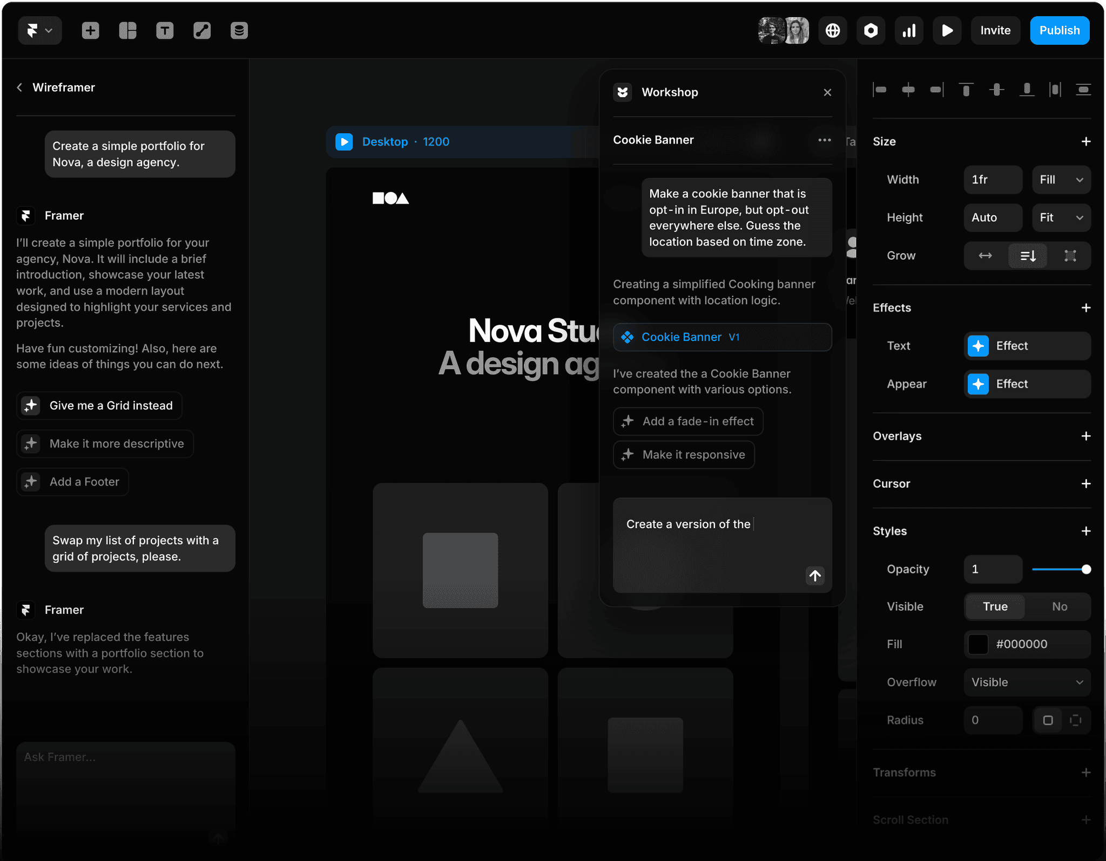Viewport: 1106px width, 861px height.
Task: Set Visible to No
Action: tap(1059, 607)
